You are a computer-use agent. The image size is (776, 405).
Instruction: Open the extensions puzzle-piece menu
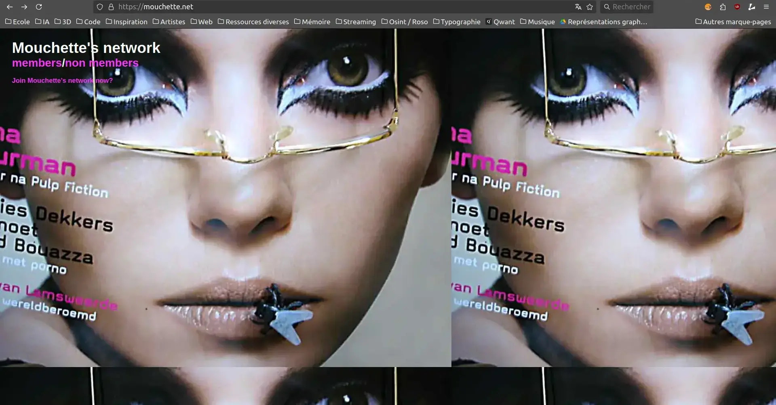[723, 7]
